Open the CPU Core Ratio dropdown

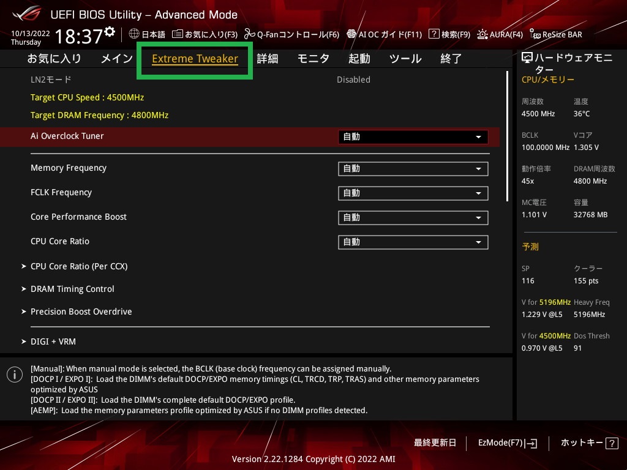point(413,242)
